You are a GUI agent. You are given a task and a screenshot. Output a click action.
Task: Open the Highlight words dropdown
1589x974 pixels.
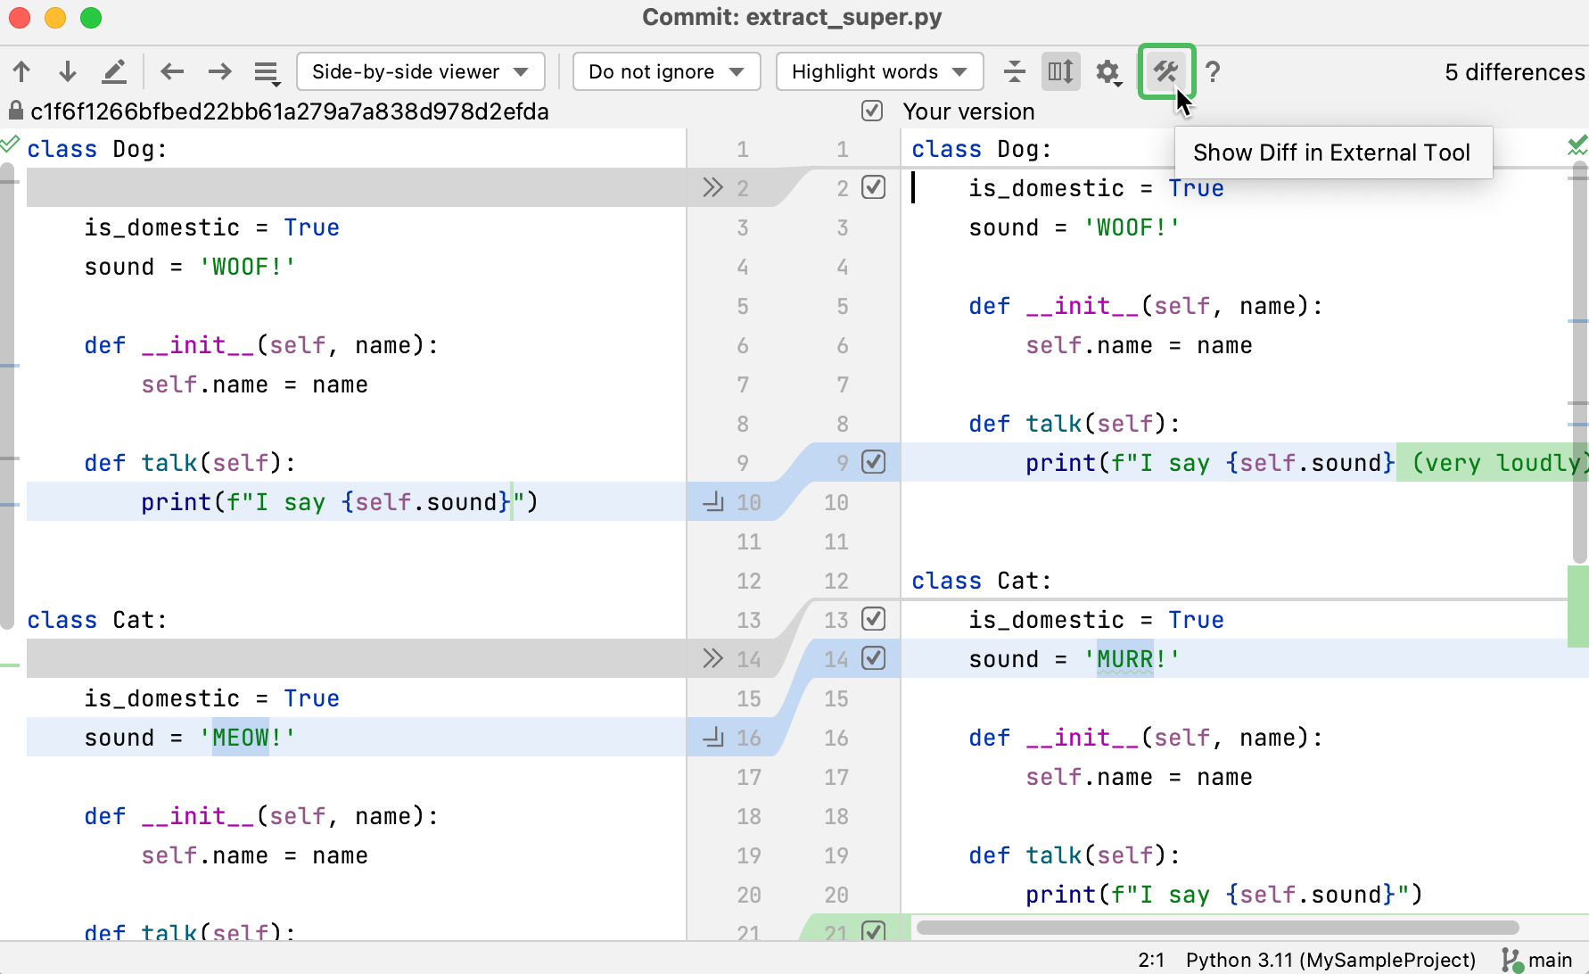[x=879, y=71]
